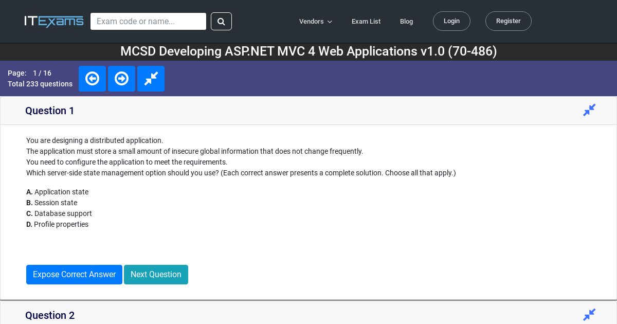Viewport: 617px width, 324px height.
Task: Click the Page 1 / 16 indicator
Action: (29, 73)
